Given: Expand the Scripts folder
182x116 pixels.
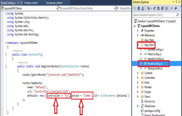Looking at the screenshot, I should (138, 92).
